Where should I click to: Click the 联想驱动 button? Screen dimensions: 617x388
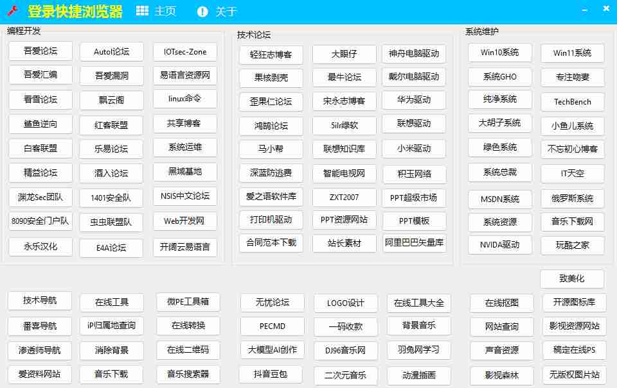click(415, 124)
